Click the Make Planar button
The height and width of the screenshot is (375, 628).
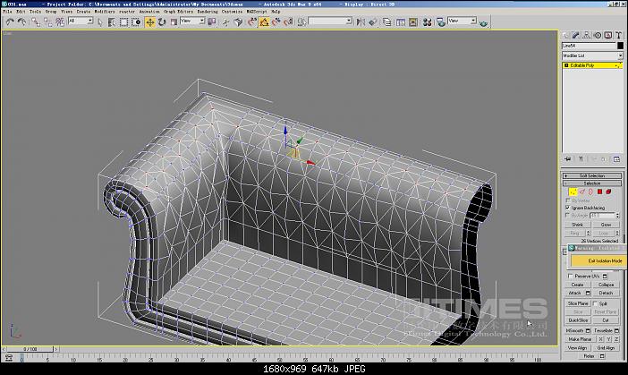[x=580, y=339]
